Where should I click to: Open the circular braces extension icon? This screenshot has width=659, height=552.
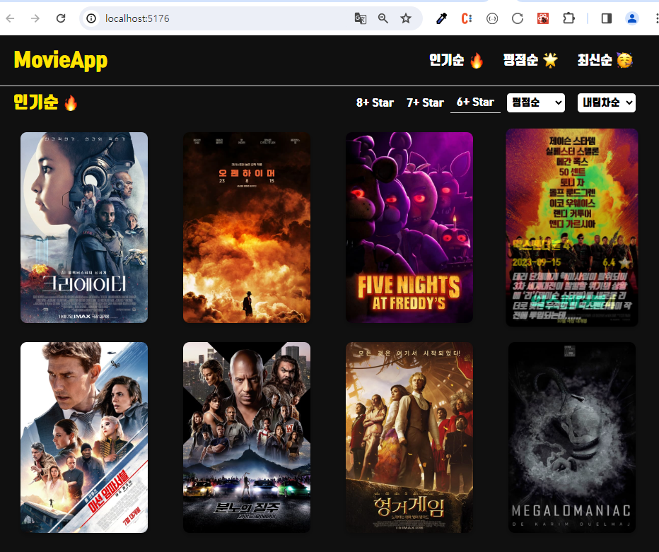coord(492,18)
